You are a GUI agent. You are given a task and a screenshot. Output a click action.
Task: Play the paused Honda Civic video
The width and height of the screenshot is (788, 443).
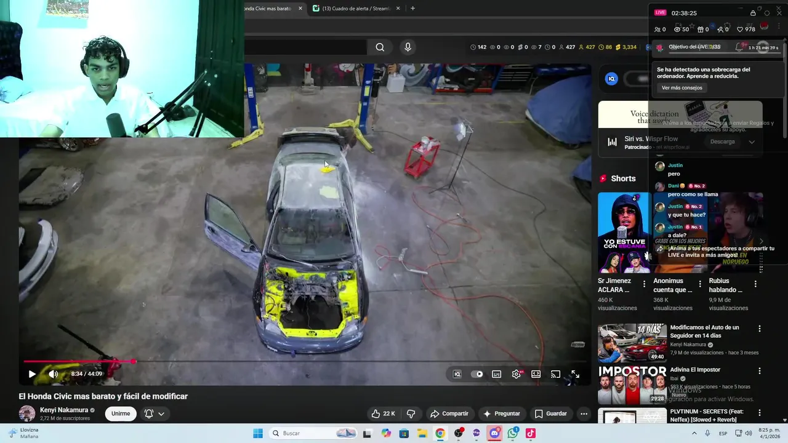(x=32, y=374)
